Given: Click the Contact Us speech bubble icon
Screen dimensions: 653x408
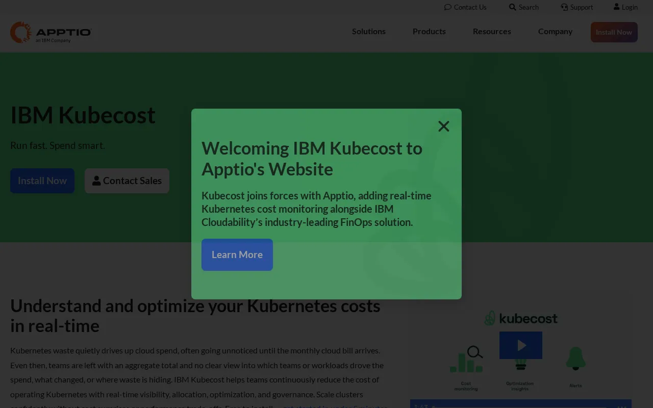Looking at the screenshot, I should click(x=448, y=7).
